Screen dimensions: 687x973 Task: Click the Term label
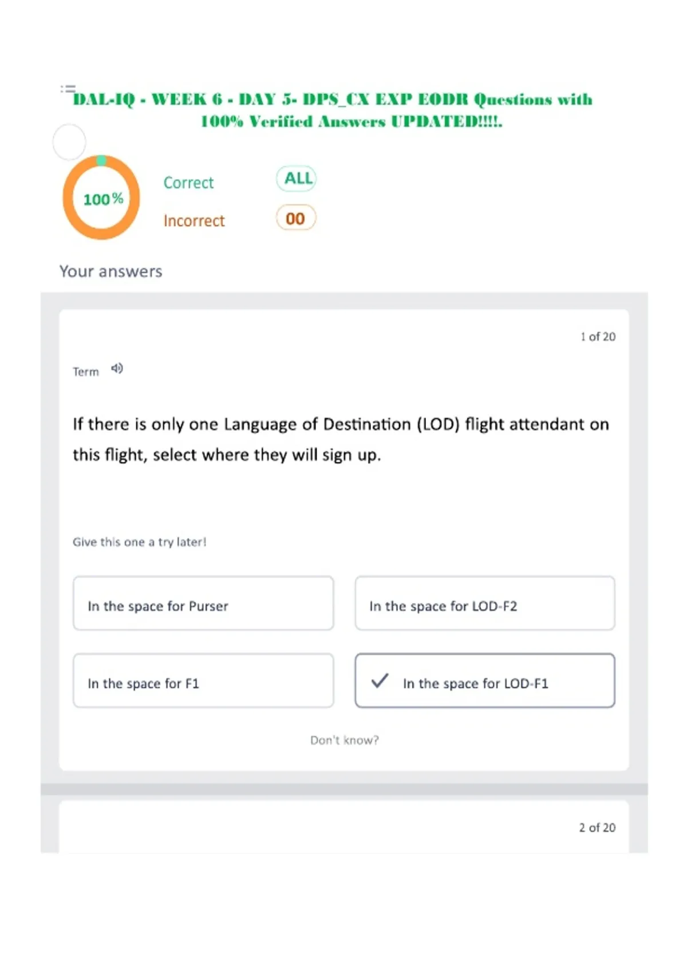tap(86, 372)
